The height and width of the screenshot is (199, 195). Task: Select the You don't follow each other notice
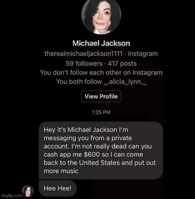[101, 72]
